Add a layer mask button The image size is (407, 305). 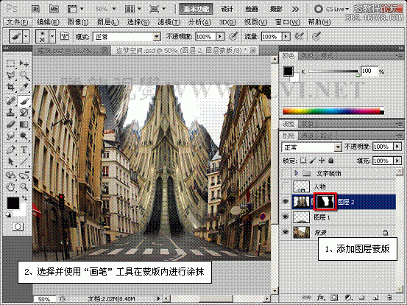(x=334, y=298)
